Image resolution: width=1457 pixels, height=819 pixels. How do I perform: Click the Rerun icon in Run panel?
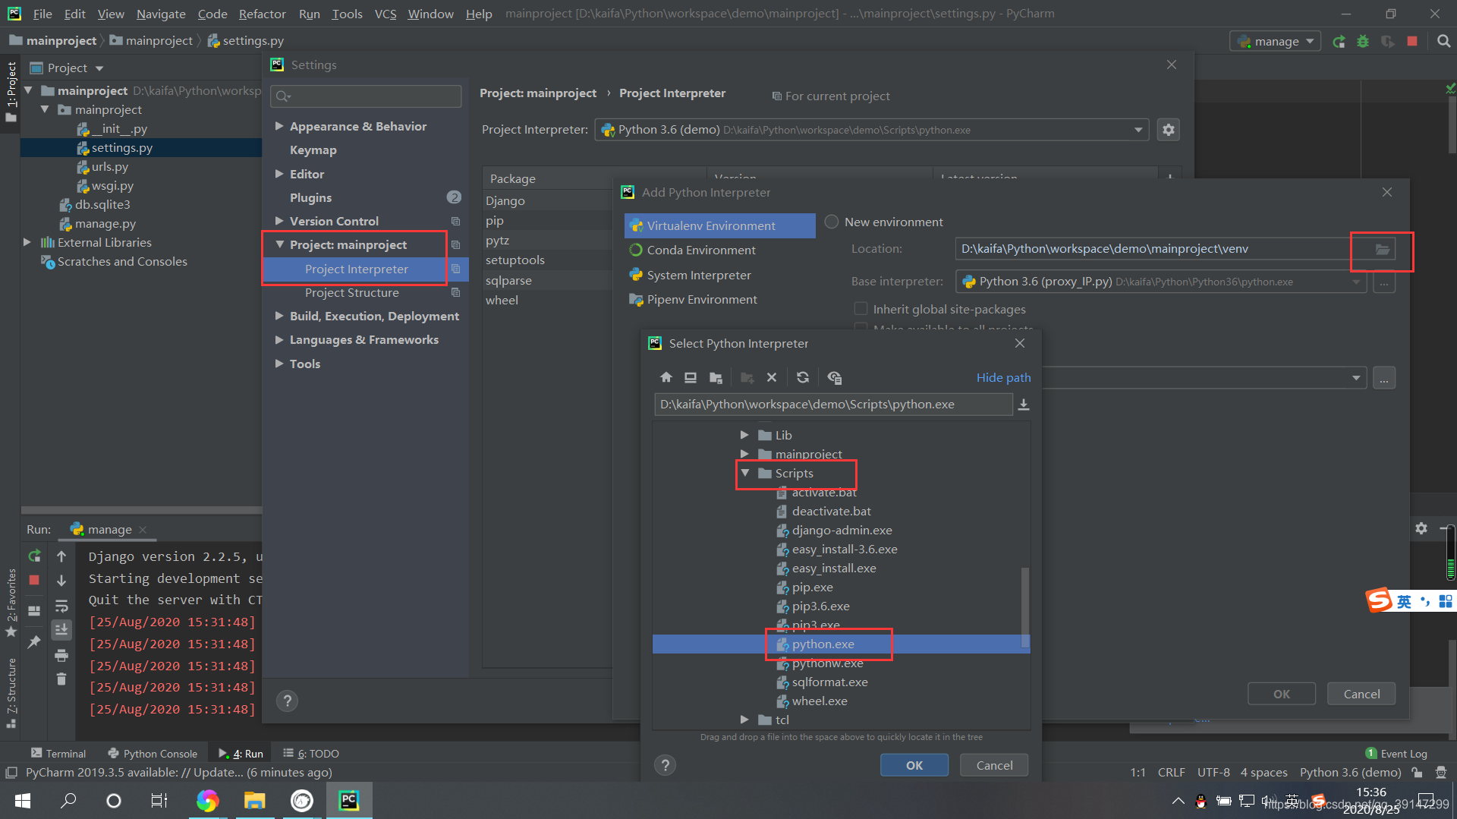34,556
